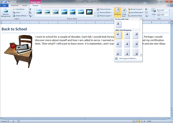Viewport: 173px width, 123px height.
Task: Open Customize Quick Access Toolbar menu
Action: 17,2
